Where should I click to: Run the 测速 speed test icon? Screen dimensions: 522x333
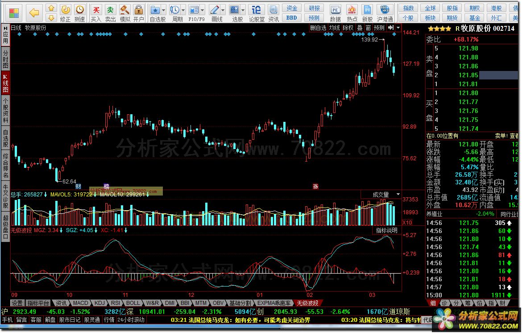[79, 13]
